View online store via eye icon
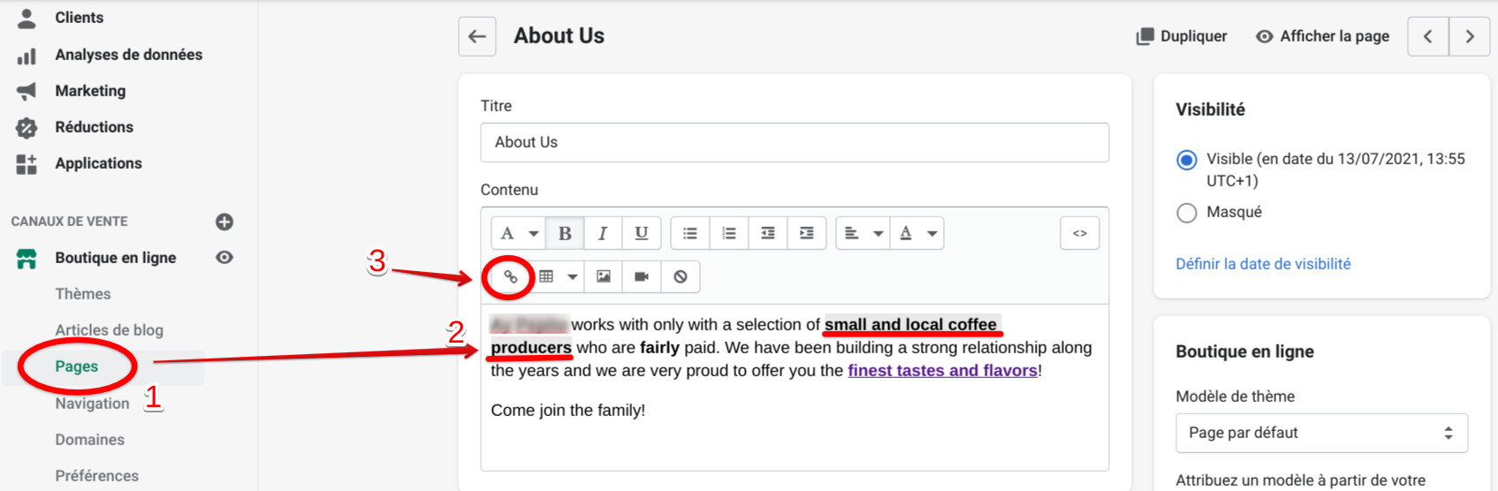The width and height of the screenshot is (1498, 491). coord(224,257)
